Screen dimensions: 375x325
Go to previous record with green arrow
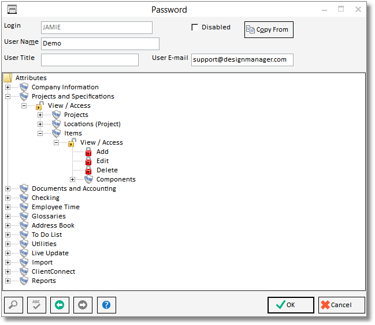pyautogui.click(x=60, y=305)
